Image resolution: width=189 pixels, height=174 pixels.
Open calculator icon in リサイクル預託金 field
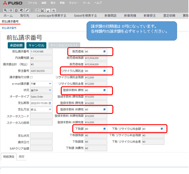click(105, 71)
